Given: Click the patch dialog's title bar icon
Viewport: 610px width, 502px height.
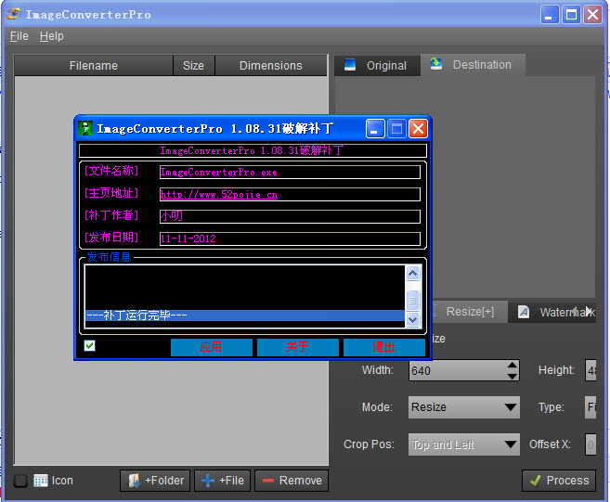Looking at the screenshot, I should tap(85, 128).
